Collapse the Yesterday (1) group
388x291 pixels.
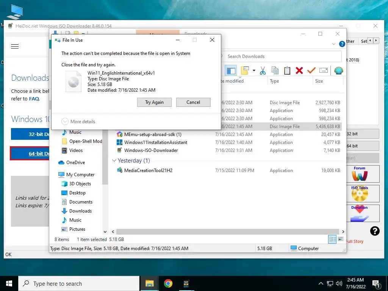(x=114, y=161)
